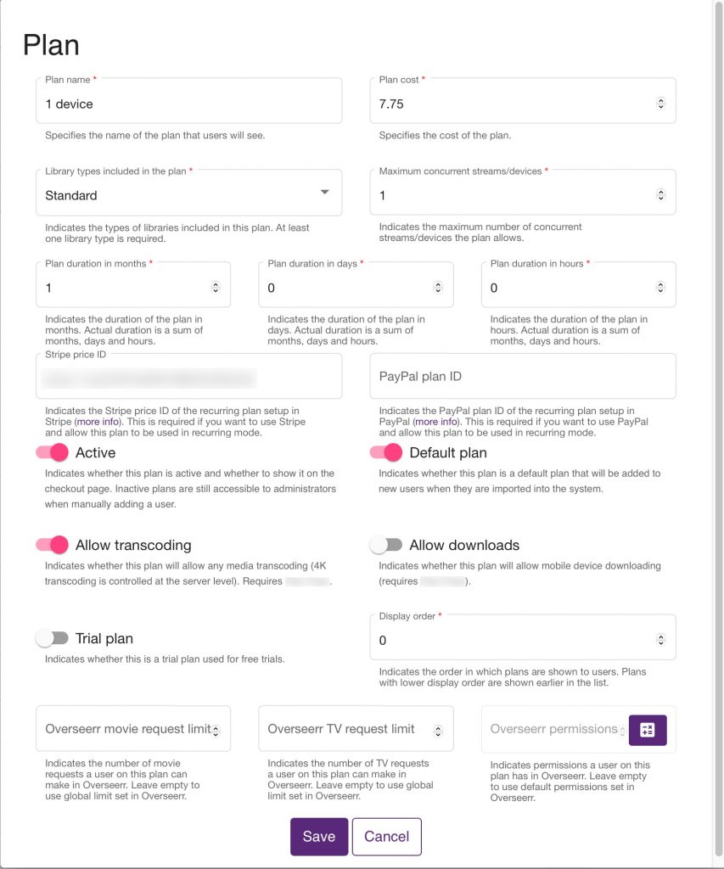The height and width of the screenshot is (869, 724).
Task: Save the plan settings
Action: click(x=319, y=837)
